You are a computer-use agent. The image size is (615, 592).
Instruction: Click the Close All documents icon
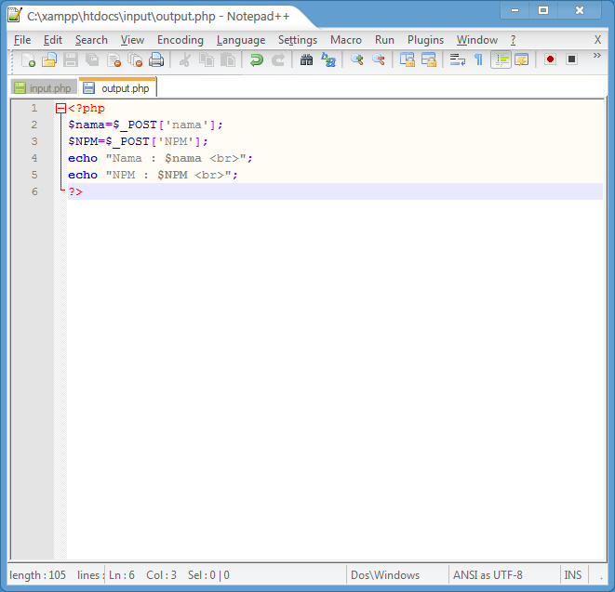coord(135,60)
